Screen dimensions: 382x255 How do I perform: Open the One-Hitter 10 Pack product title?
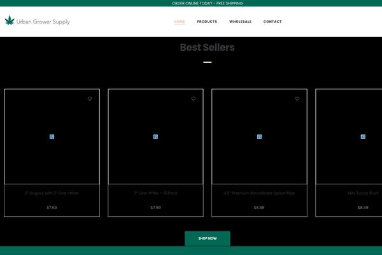point(156,193)
